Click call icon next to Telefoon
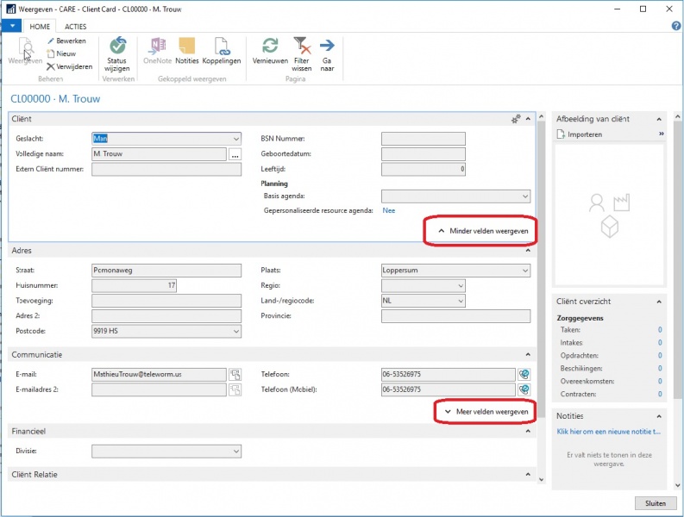Screen dimensions: 684x517 [x=524, y=375]
